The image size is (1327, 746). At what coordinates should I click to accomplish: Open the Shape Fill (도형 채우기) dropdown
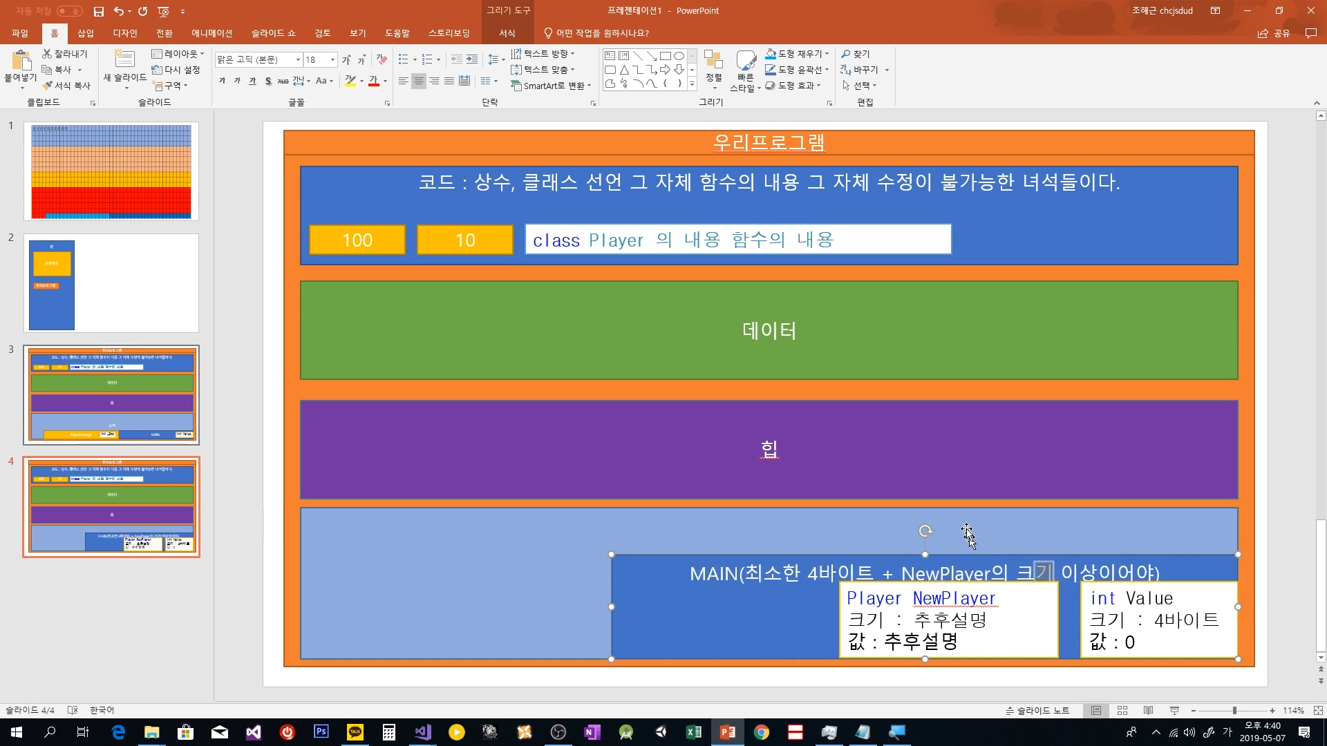[827, 54]
